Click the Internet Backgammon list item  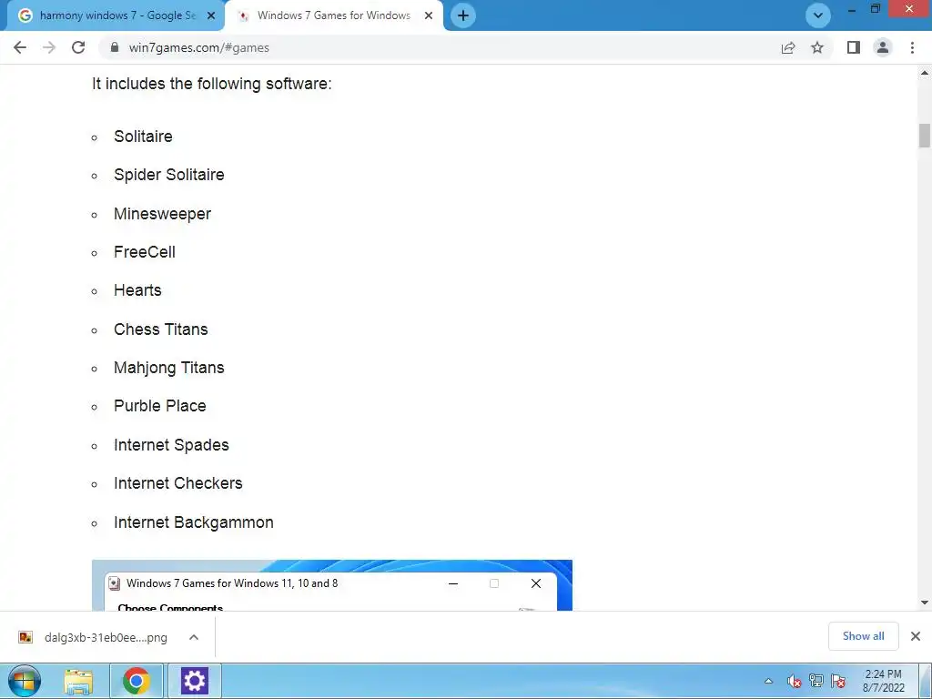(x=193, y=522)
